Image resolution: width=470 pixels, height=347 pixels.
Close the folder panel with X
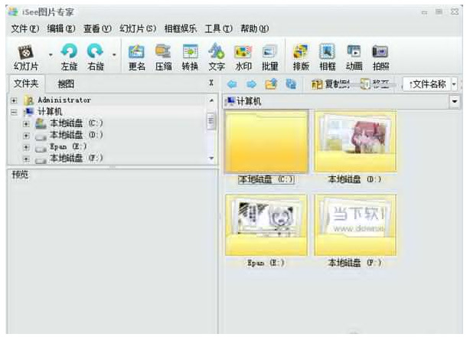tap(211, 83)
